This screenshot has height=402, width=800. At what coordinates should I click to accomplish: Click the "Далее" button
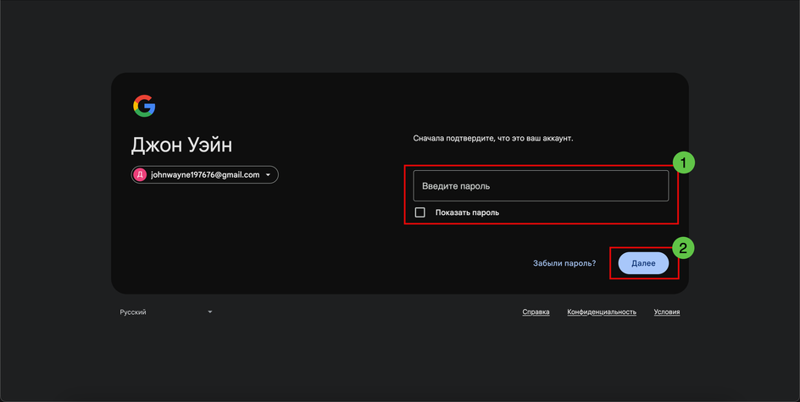[x=643, y=263]
